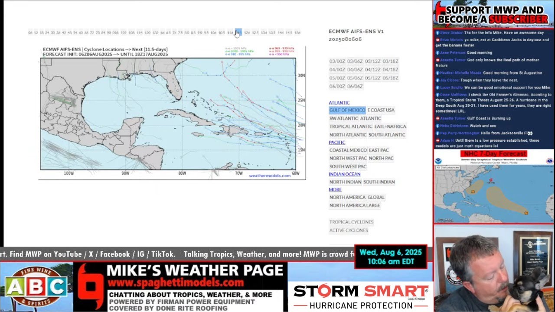Switch to the SOUTH INDIAN region

pos(379,182)
